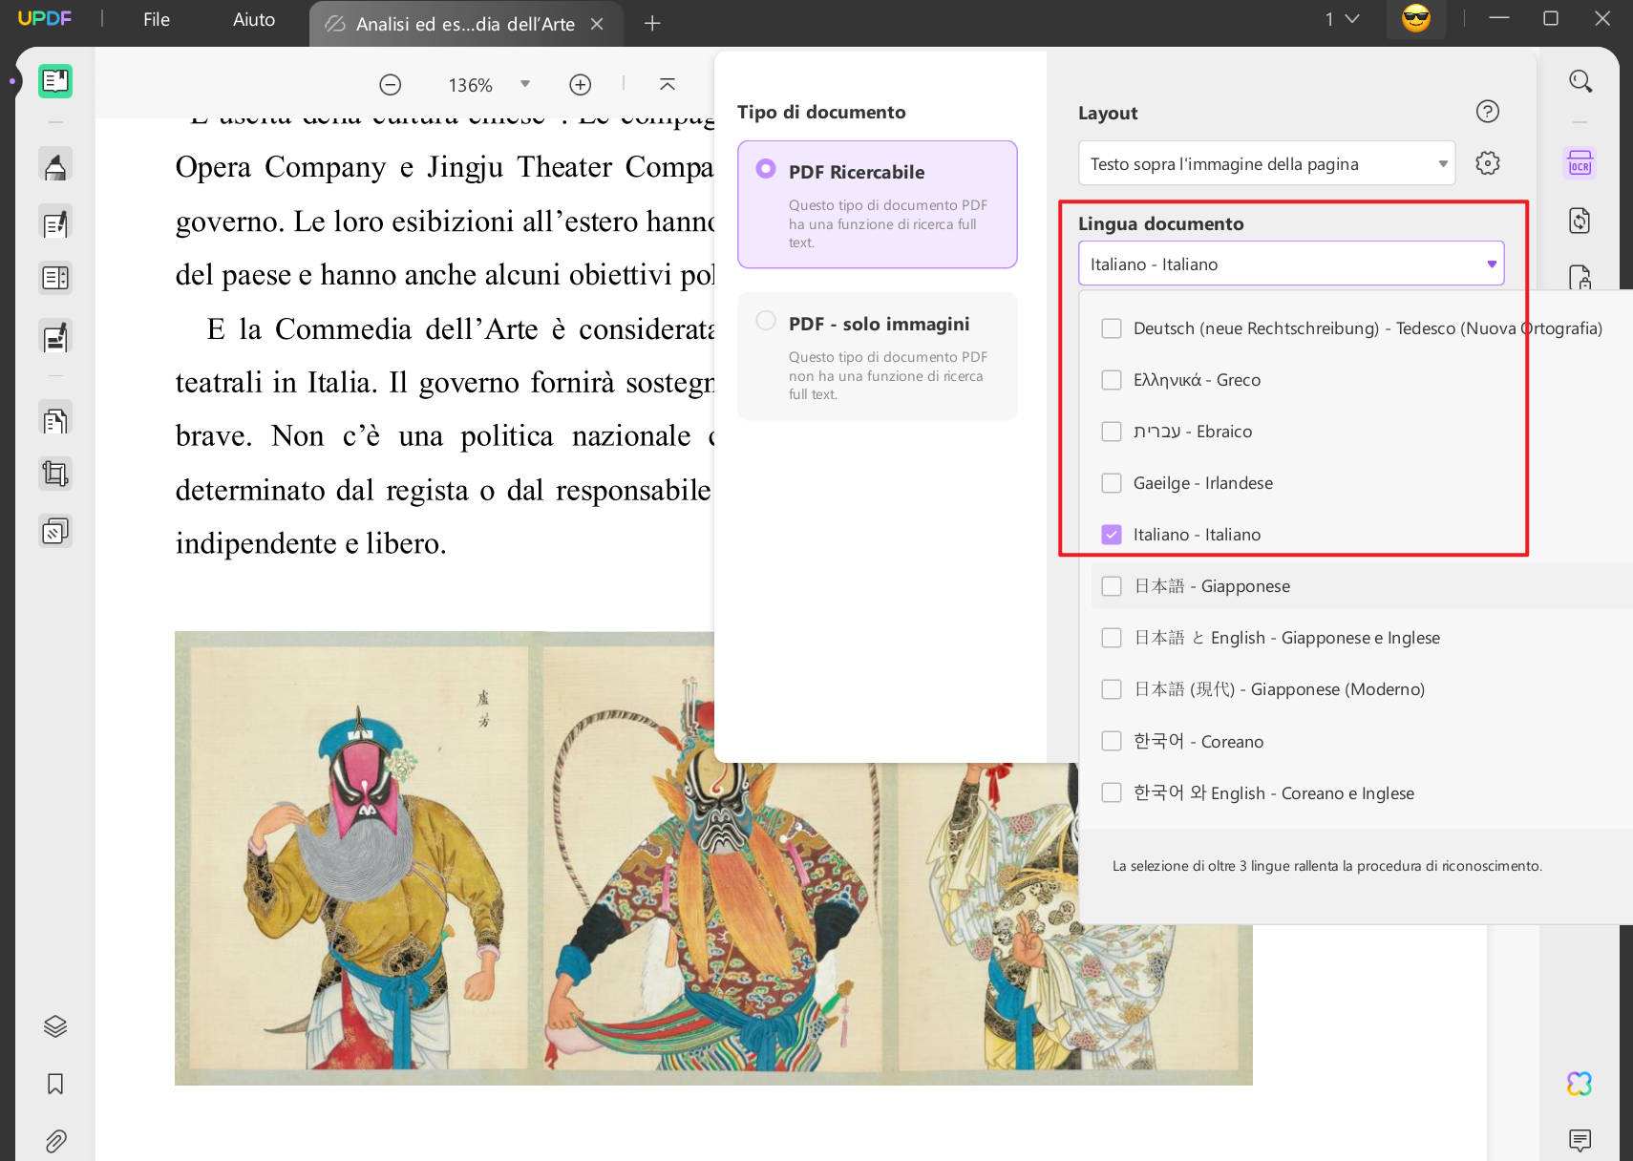Open the search magnifier icon
Viewport: 1633px width, 1161px height.
1580,81
